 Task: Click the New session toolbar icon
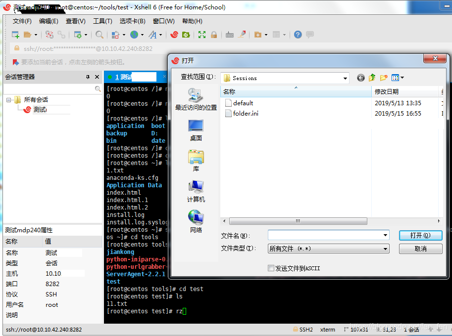(x=15, y=35)
